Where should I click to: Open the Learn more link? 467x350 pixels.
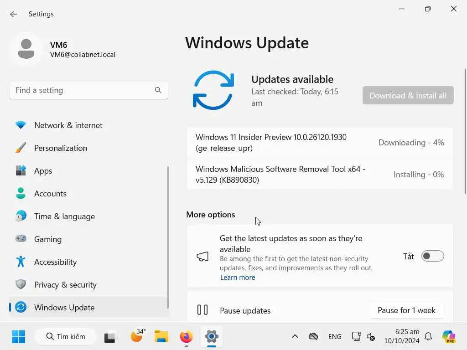[238, 278]
